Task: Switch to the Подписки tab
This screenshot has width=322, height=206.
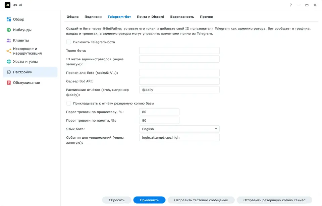Action: [x=93, y=17]
